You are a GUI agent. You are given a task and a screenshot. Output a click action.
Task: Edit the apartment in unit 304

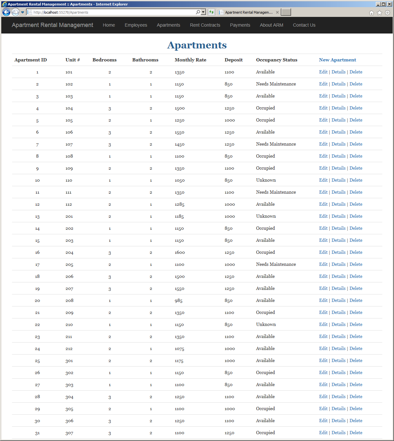click(323, 396)
